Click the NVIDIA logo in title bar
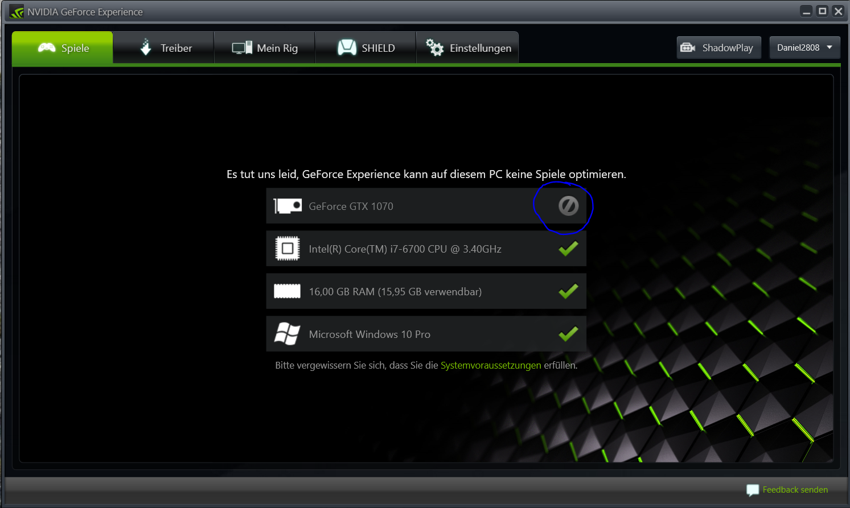This screenshot has height=508, width=850. [17, 11]
